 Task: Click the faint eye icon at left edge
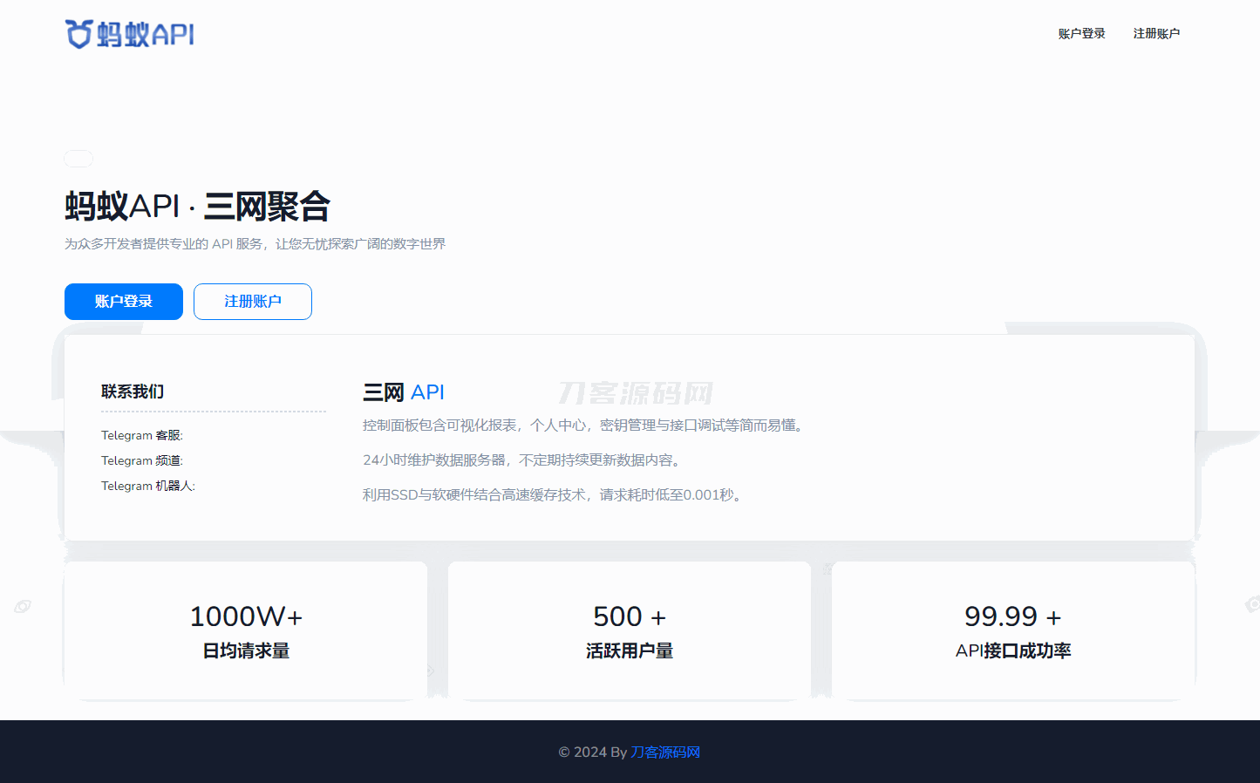(x=23, y=606)
